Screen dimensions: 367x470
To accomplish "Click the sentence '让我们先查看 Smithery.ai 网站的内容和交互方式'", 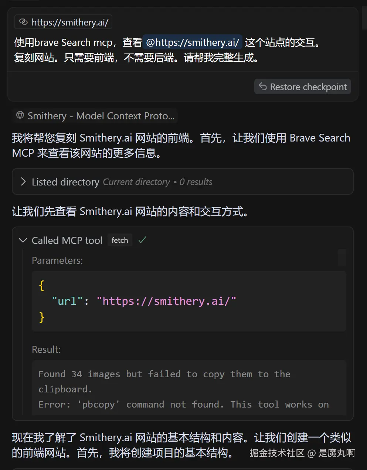I will coord(130,211).
